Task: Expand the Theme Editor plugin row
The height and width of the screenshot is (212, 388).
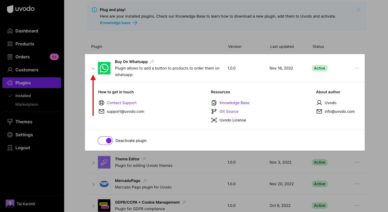Action: [x=93, y=163]
